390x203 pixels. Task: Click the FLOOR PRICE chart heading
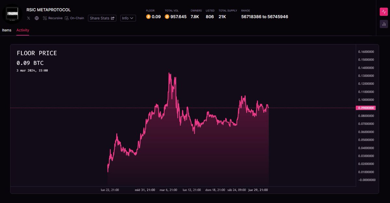[37, 53]
